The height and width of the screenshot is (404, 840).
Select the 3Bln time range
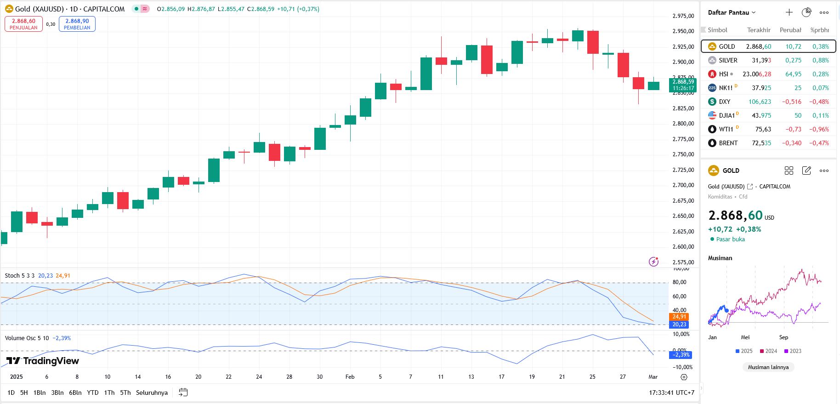pyautogui.click(x=57, y=393)
